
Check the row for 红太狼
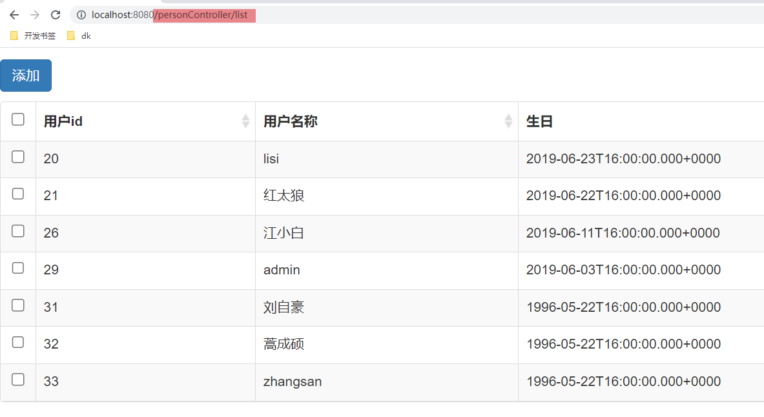click(18, 194)
